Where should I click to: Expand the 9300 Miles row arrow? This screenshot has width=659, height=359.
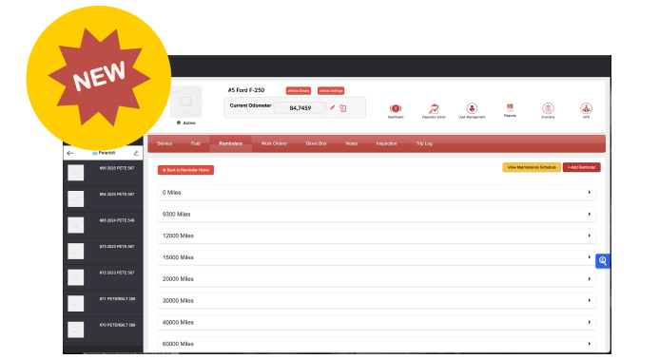[590, 214]
